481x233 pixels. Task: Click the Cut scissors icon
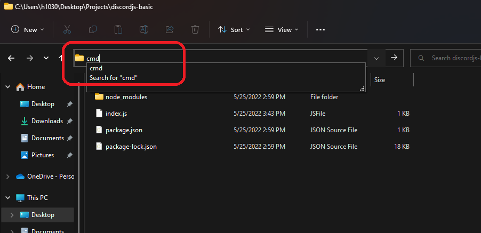[x=67, y=30]
